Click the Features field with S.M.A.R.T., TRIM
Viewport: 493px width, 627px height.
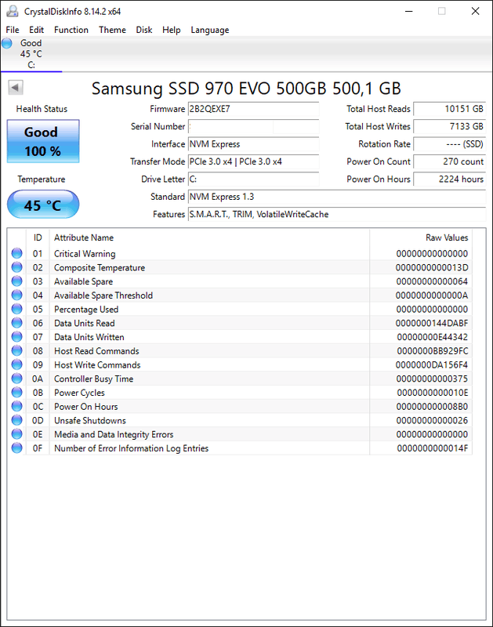click(337, 214)
